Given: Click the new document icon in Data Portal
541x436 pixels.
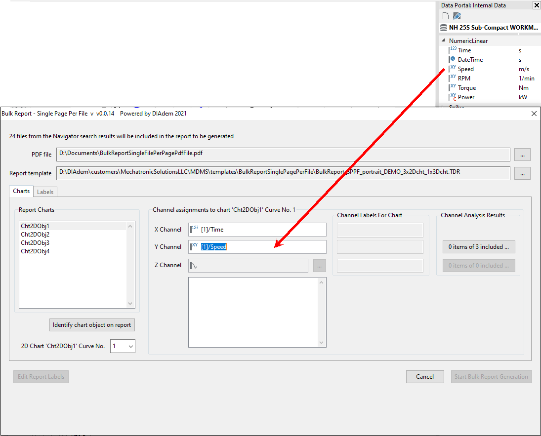Looking at the screenshot, I should click(x=446, y=16).
